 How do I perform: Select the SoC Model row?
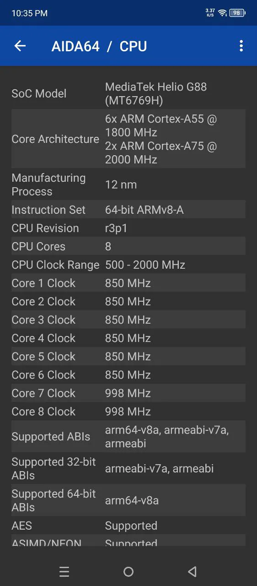tap(128, 93)
